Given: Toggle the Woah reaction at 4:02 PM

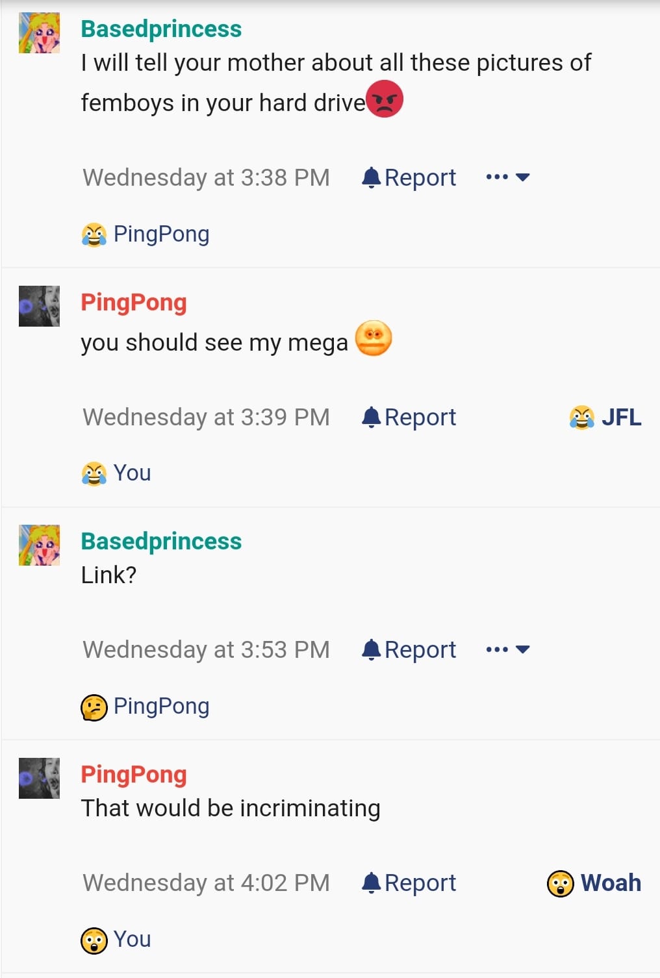Looking at the screenshot, I should point(594,883).
